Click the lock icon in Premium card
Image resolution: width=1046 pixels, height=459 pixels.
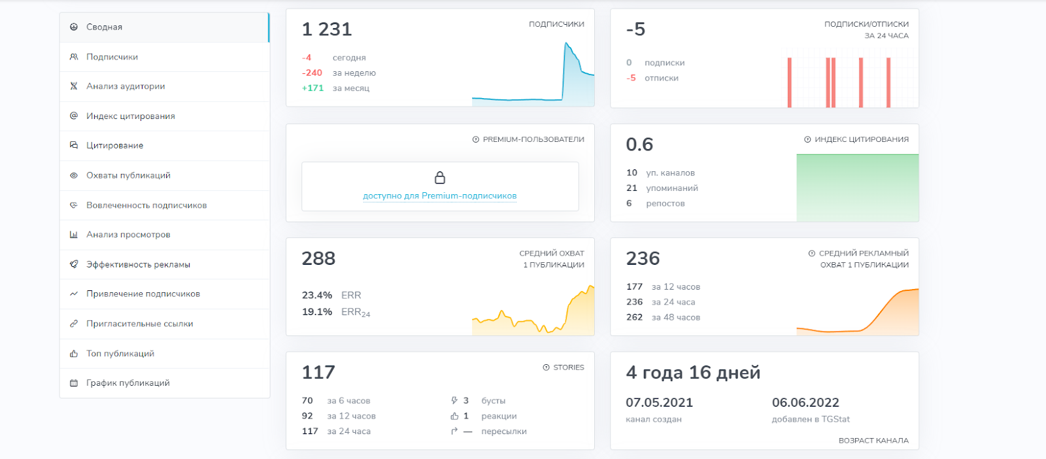(x=440, y=178)
